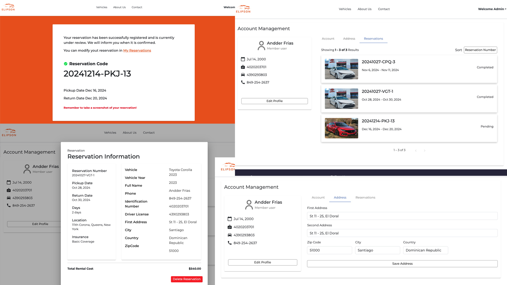Screen dimensions: 507x285
Task: Open the Sort by Reservation Number dropdown
Action: [x=480, y=50]
